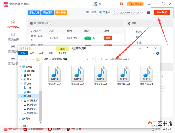175x133 pixels.
Task: Open the 共享 tab in Explorer ribbon
Action: point(41,53)
